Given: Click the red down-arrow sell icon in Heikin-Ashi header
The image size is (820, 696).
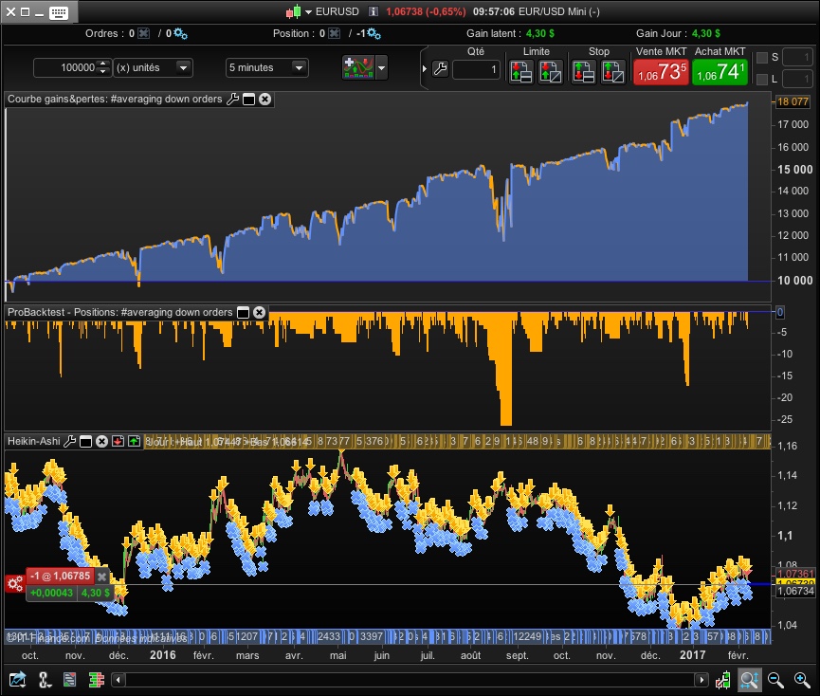Looking at the screenshot, I should coord(118,442).
